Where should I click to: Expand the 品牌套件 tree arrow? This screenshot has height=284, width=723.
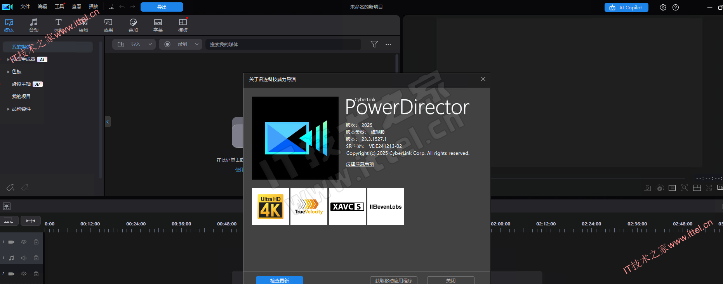[x=9, y=109]
